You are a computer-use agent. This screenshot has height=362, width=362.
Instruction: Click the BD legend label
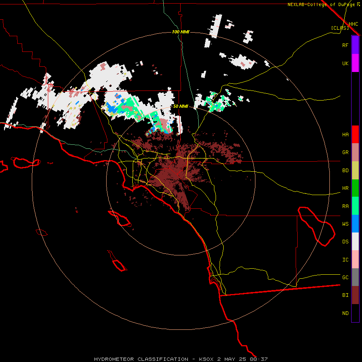pos(345,171)
